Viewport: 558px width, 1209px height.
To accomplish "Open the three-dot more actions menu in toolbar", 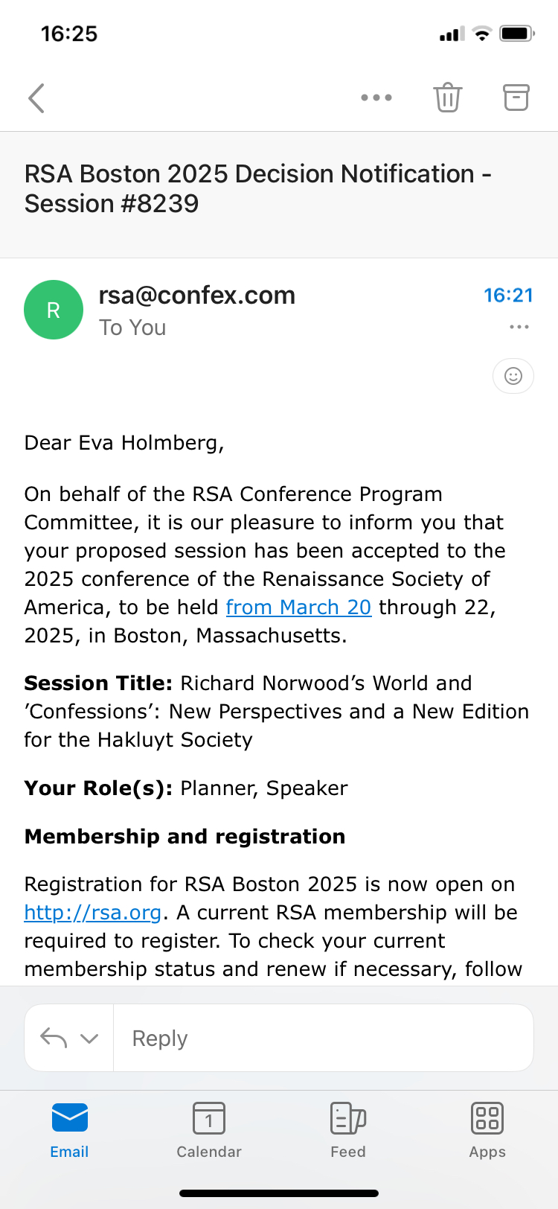I will (376, 98).
